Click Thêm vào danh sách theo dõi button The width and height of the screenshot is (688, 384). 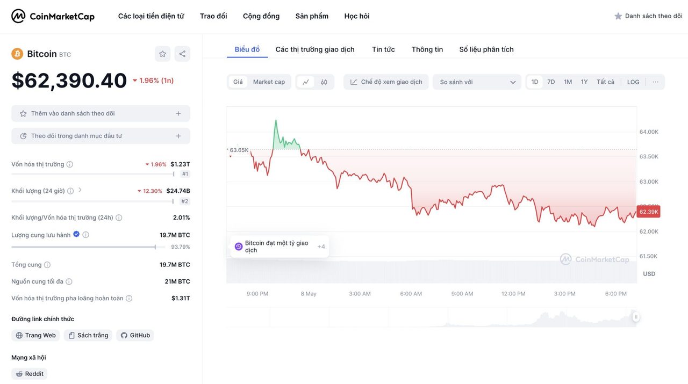101,113
